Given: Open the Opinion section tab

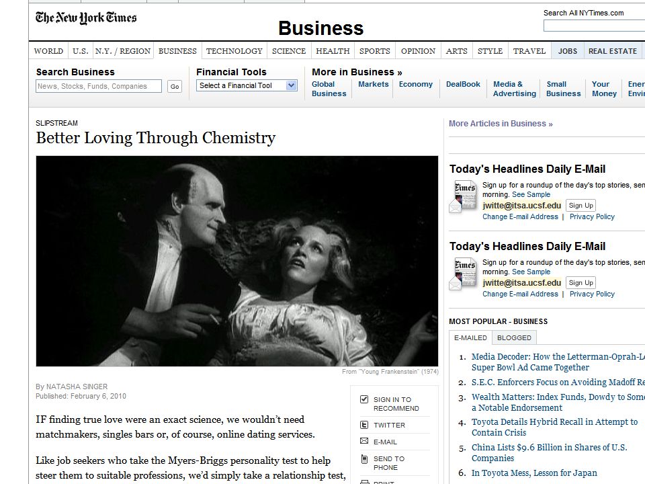Looking at the screenshot, I should [418, 51].
